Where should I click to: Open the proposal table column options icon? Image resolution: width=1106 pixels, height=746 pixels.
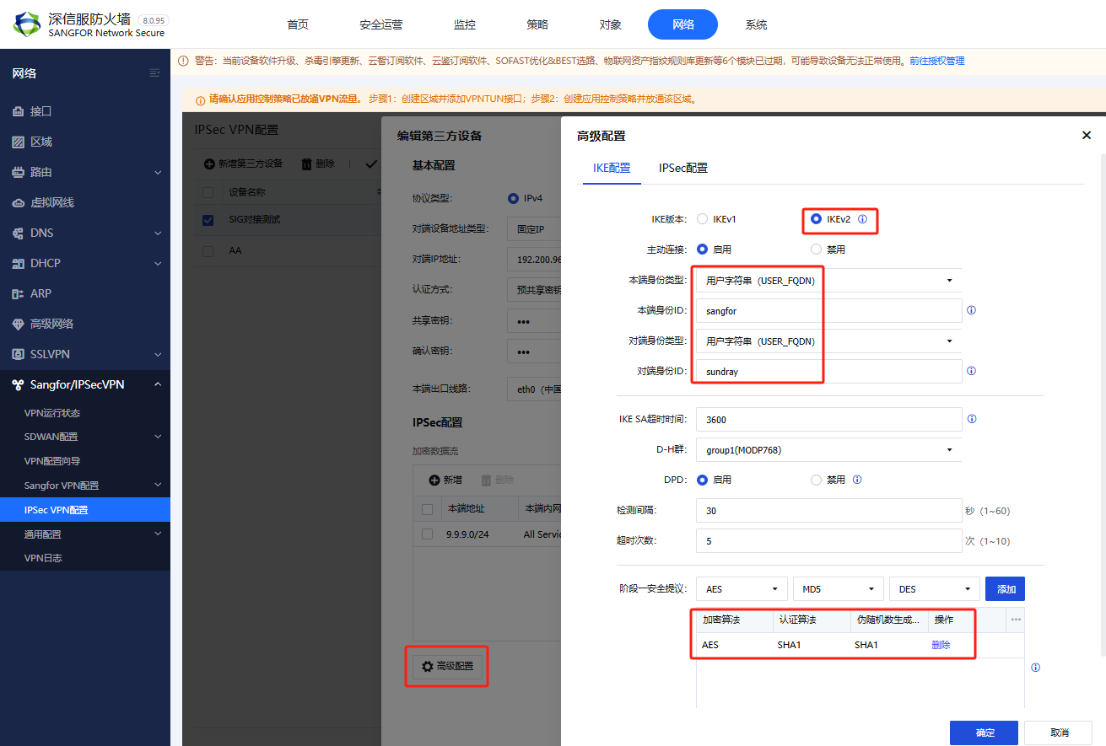[x=1016, y=620]
